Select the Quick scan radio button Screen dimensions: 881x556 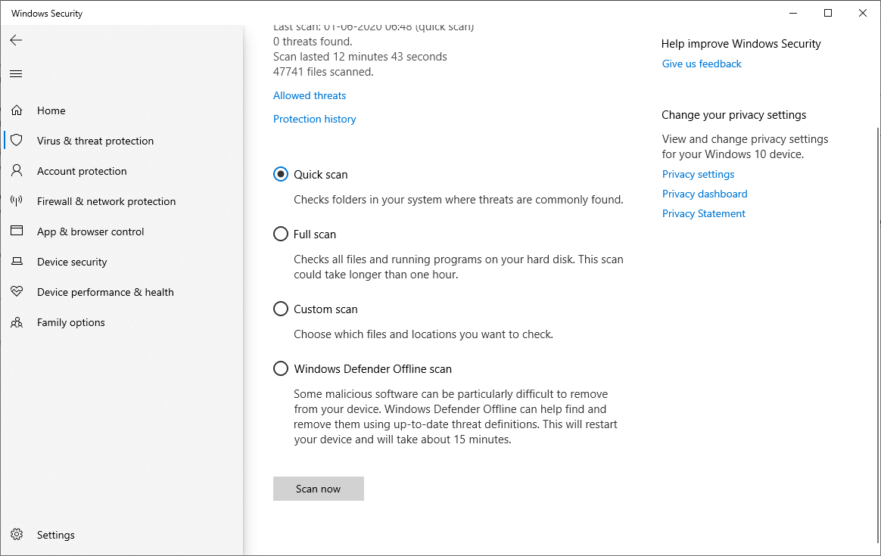280,174
